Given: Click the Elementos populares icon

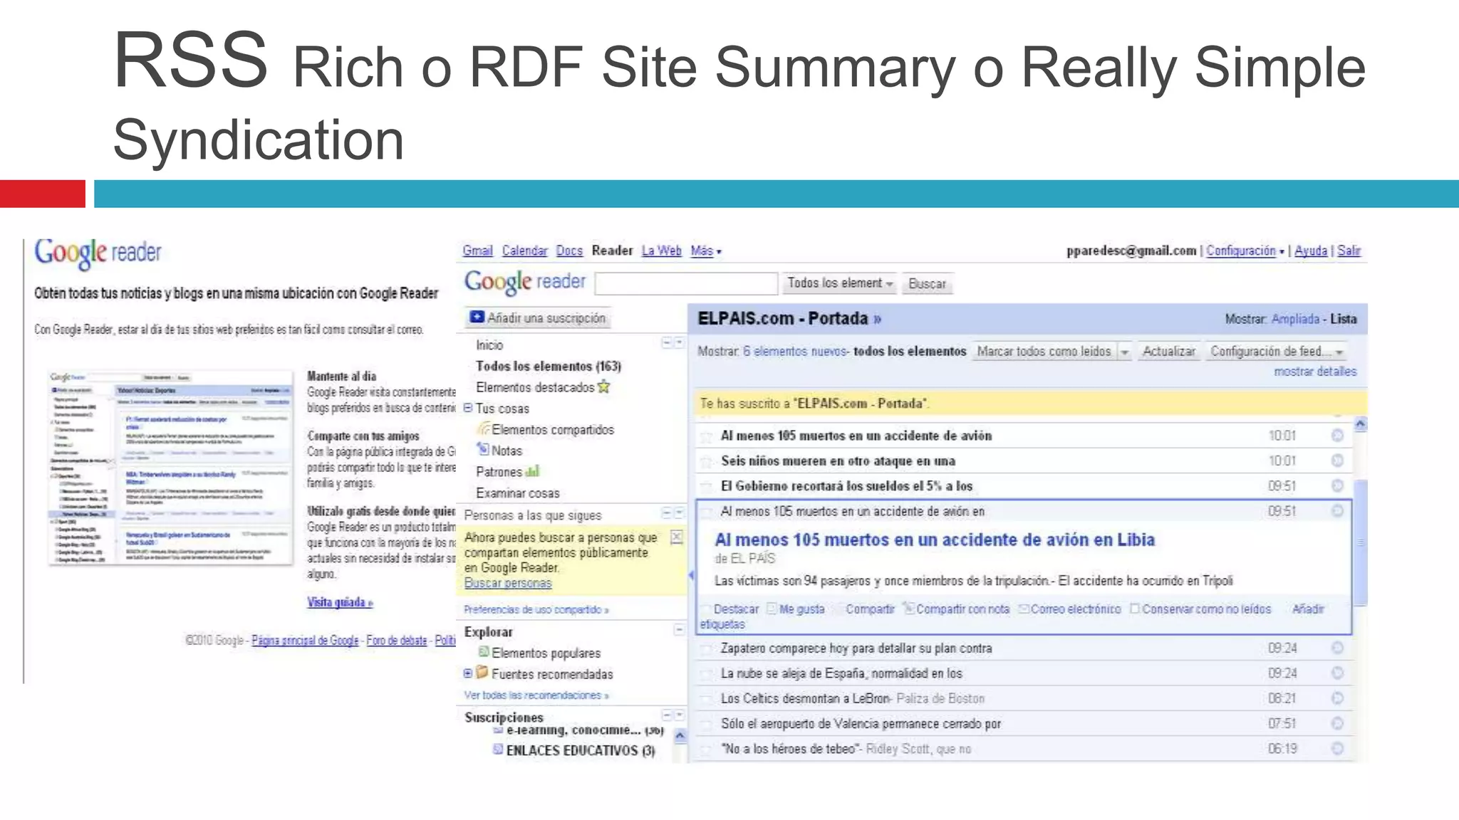Looking at the screenshot, I should (x=484, y=652).
